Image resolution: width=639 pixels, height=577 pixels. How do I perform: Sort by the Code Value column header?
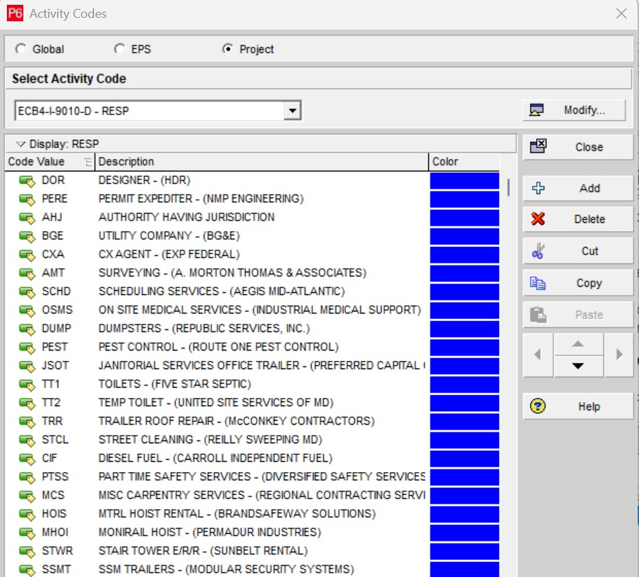click(41, 162)
